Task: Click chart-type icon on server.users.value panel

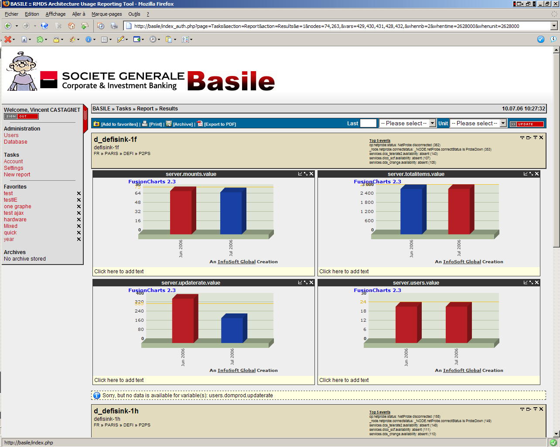Action: point(526,282)
